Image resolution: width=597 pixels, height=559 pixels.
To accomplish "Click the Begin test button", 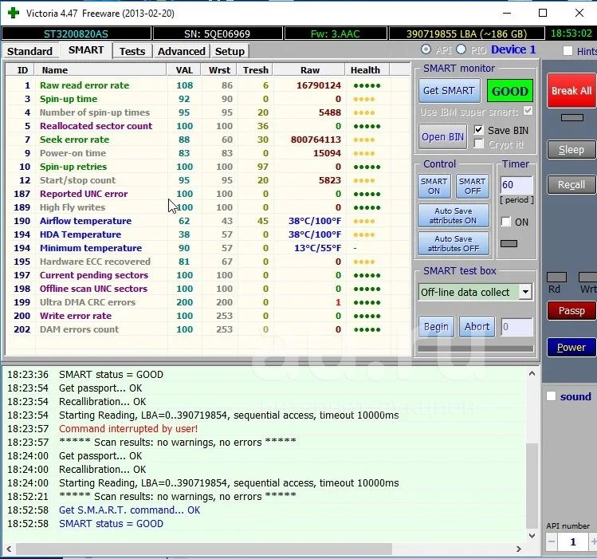I will (x=436, y=327).
